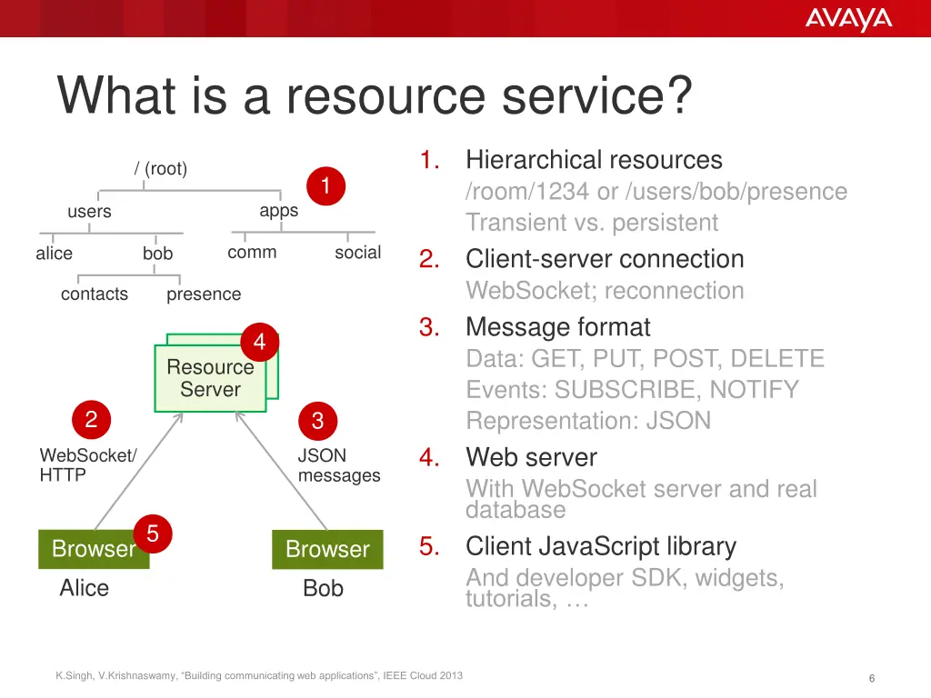
Task: Select the 'Transient vs. persistent' line
Action: point(592,223)
